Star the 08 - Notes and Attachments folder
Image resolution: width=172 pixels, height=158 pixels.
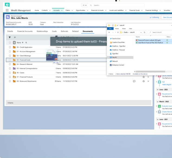(x=144, y=81)
